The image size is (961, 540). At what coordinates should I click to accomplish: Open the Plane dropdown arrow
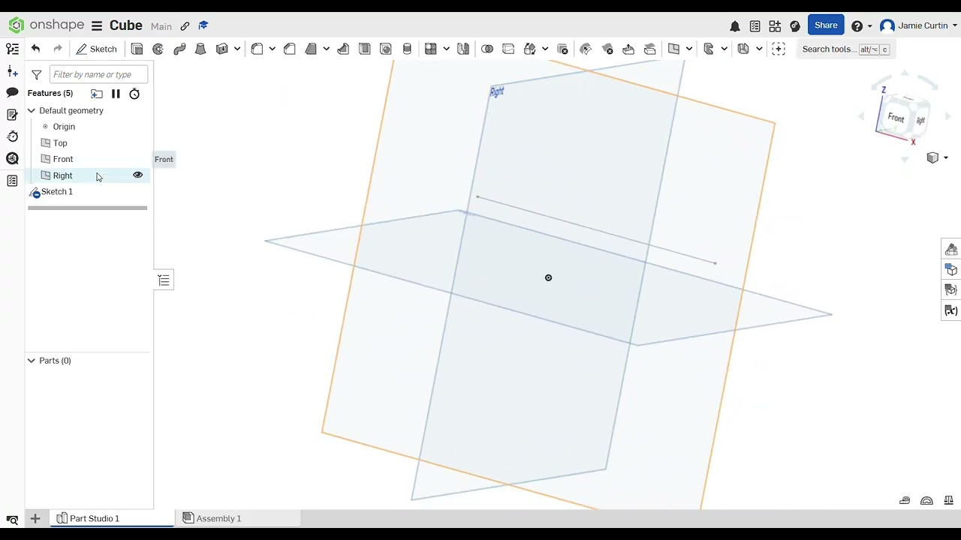(x=689, y=49)
